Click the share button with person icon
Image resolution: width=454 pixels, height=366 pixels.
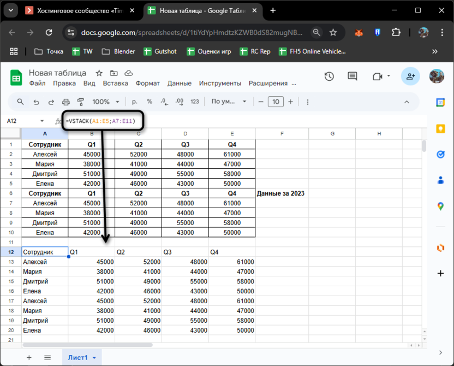coord(410,77)
